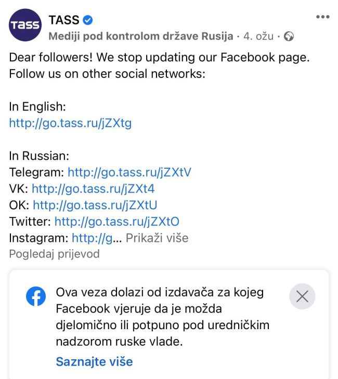Open the English link go.tass.ru/jZXtg
Image resolution: width=338 pixels, height=379 pixels.
point(70,123)
